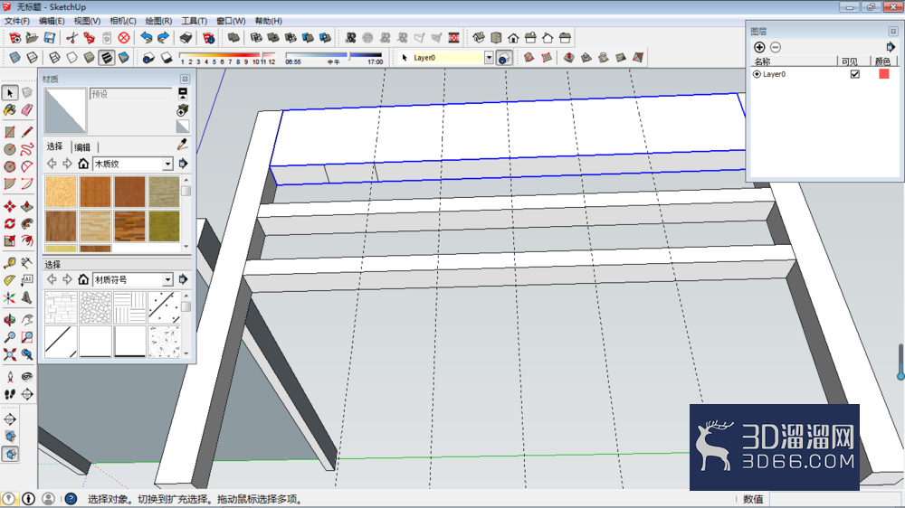This screenshot has width=905, height=508.
Task: Open 窗口(W) menu
Action: pos(230,21)
